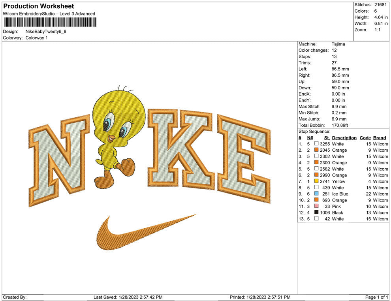391x301 pixels.
Task: Click the white swatch in stop row 13
Action: (316, 218)
